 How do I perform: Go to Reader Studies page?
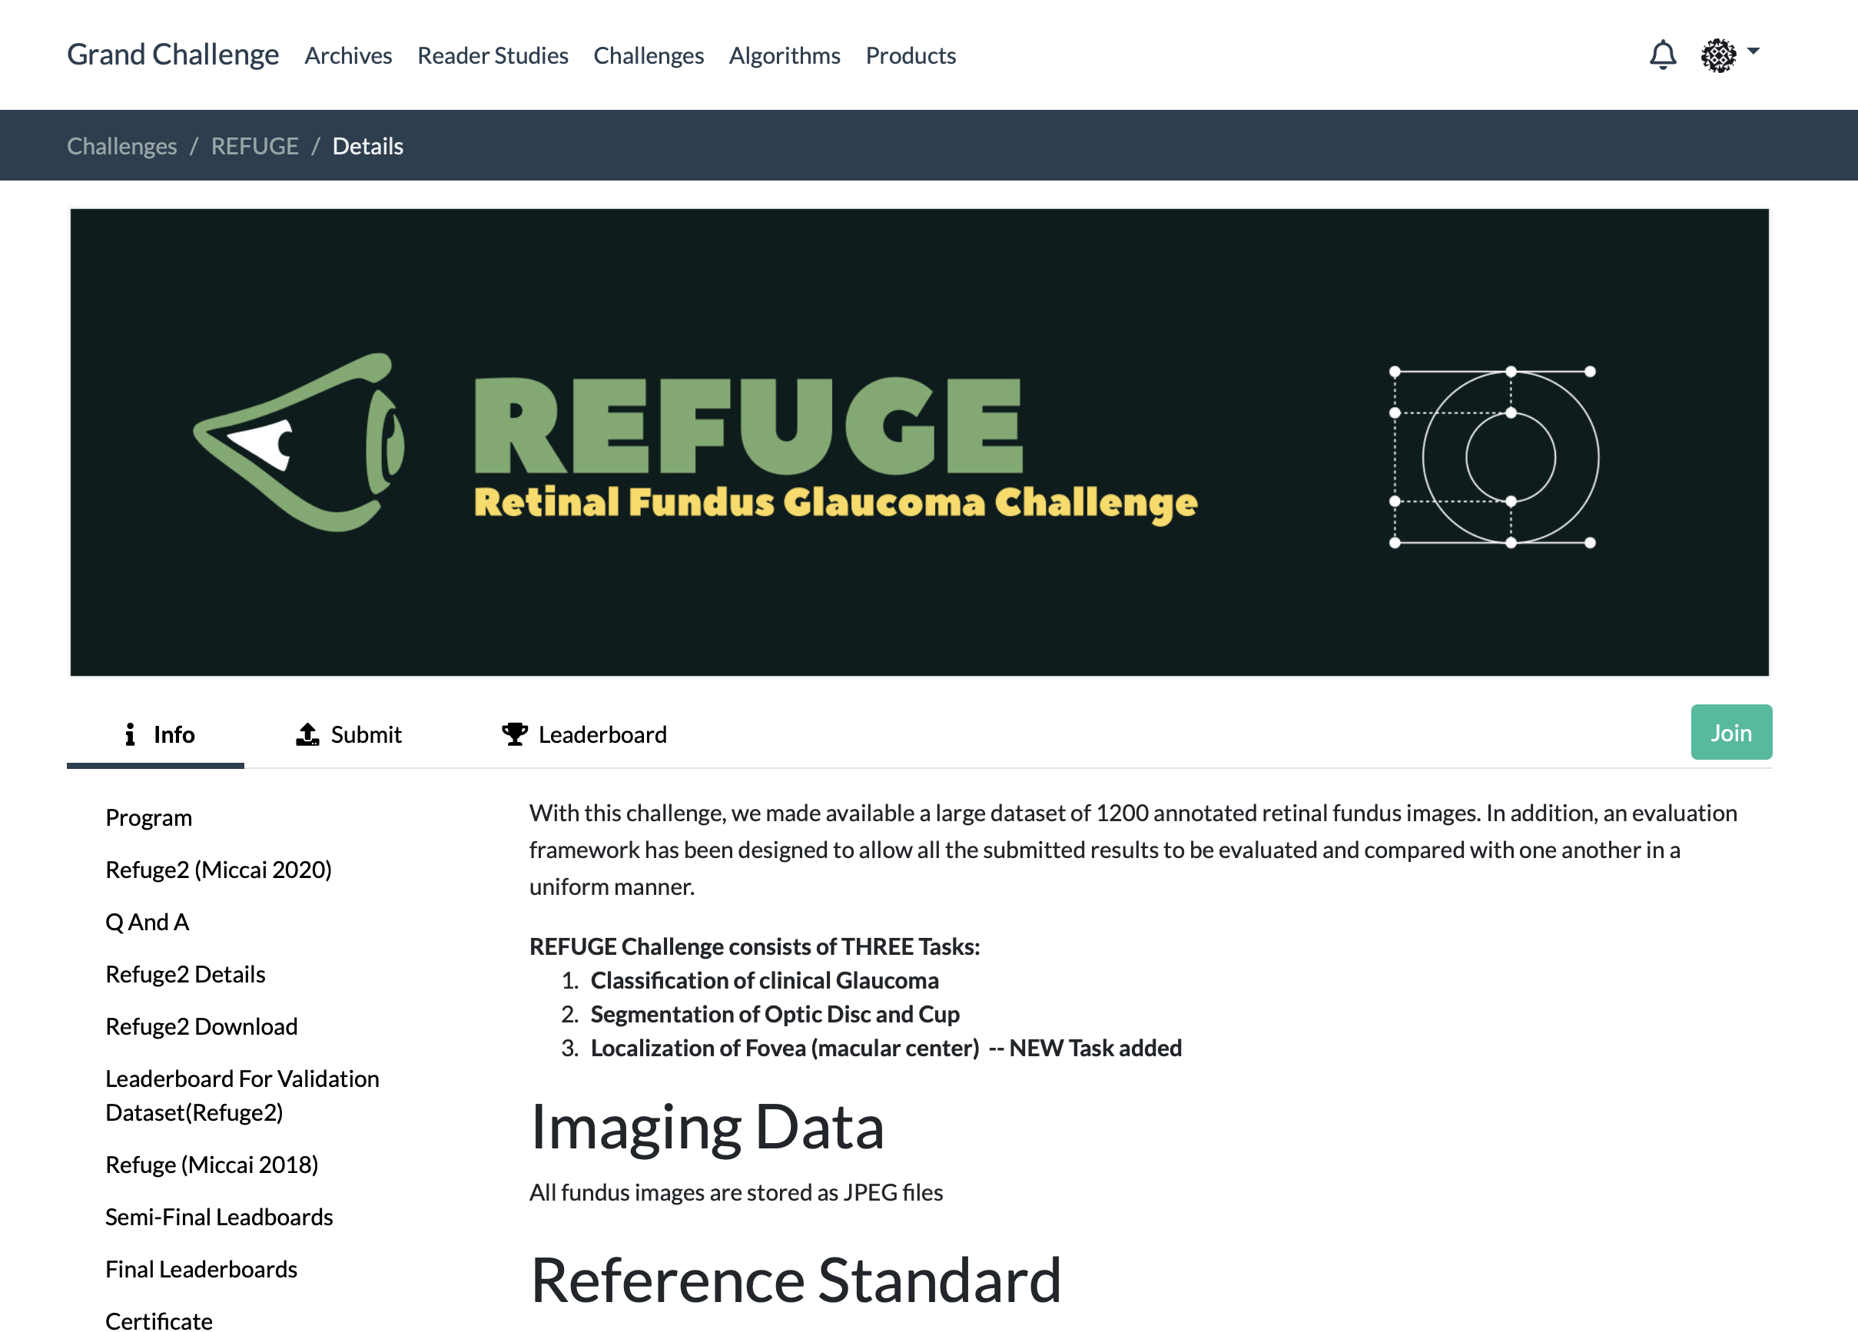(x=493, y=56)
